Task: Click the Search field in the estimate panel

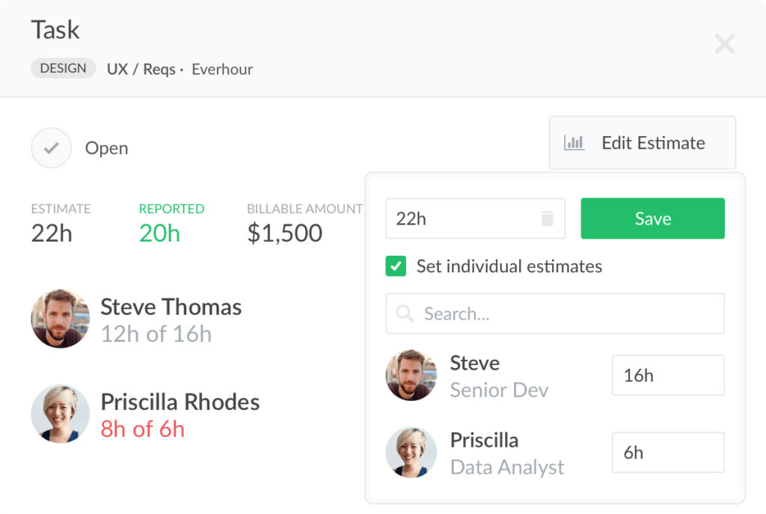Action: (554, 313)
